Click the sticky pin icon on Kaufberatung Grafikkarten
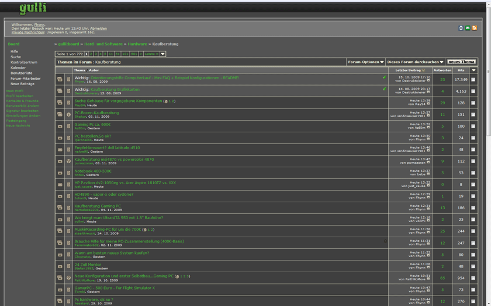The image size is (491, 306). (x=385, y=89)
